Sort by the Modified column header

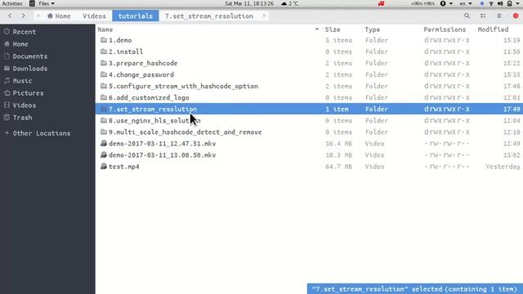pos(493,29)
